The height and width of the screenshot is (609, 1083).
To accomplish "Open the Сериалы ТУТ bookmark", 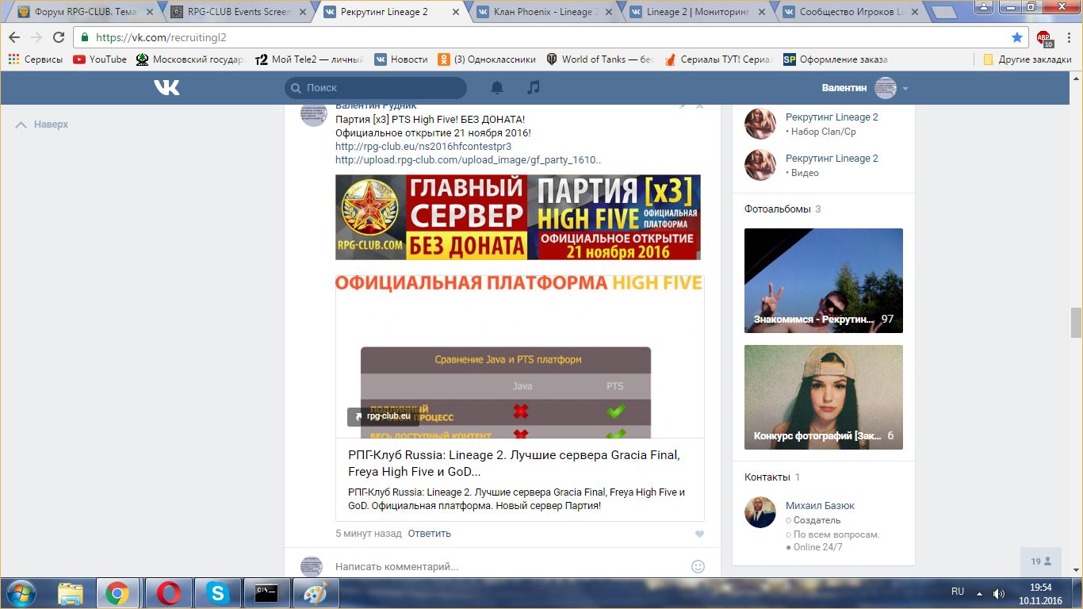I will 718,59.
